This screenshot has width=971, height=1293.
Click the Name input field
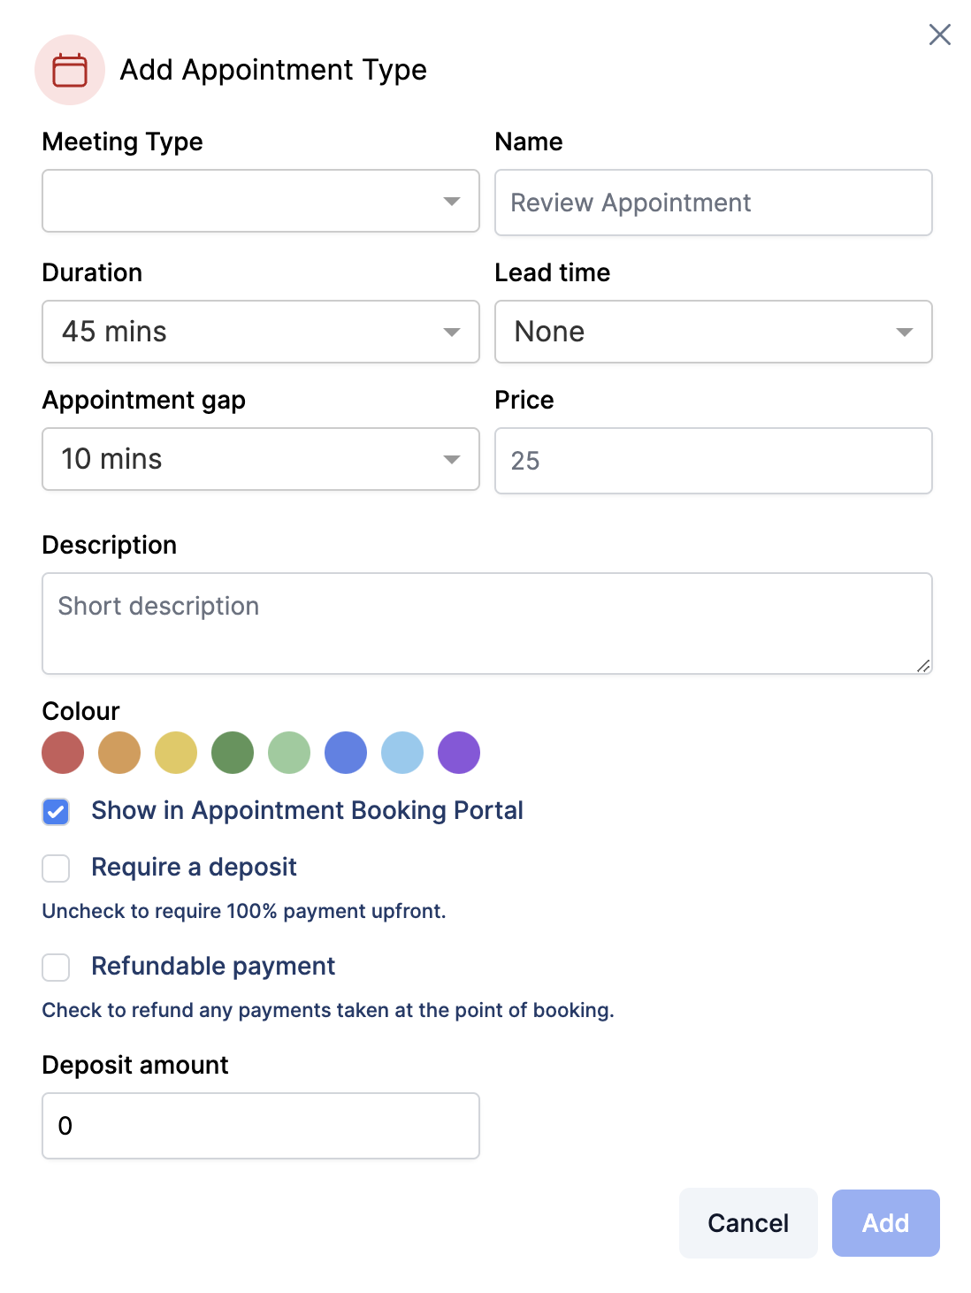coord(713,203)
